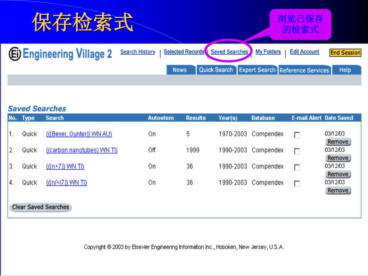Click the End Session button

point(345,52)
